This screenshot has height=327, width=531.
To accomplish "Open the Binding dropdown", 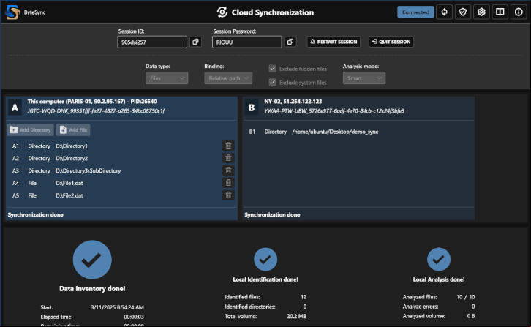I will [x=228, y=78].
